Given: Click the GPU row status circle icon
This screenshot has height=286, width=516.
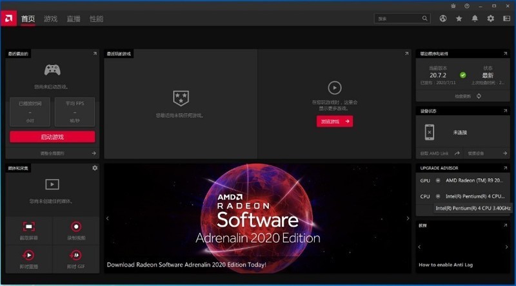Looking at the screenshot, I should (x=438, y=180).
